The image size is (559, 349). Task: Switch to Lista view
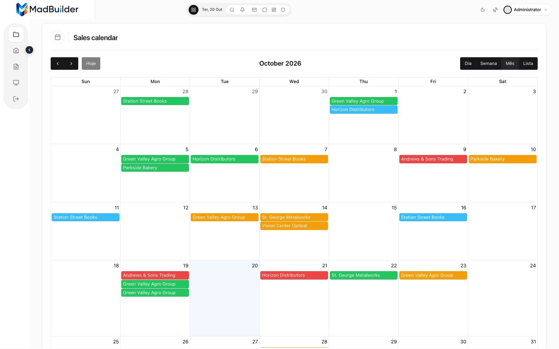(x=528, y=64)
